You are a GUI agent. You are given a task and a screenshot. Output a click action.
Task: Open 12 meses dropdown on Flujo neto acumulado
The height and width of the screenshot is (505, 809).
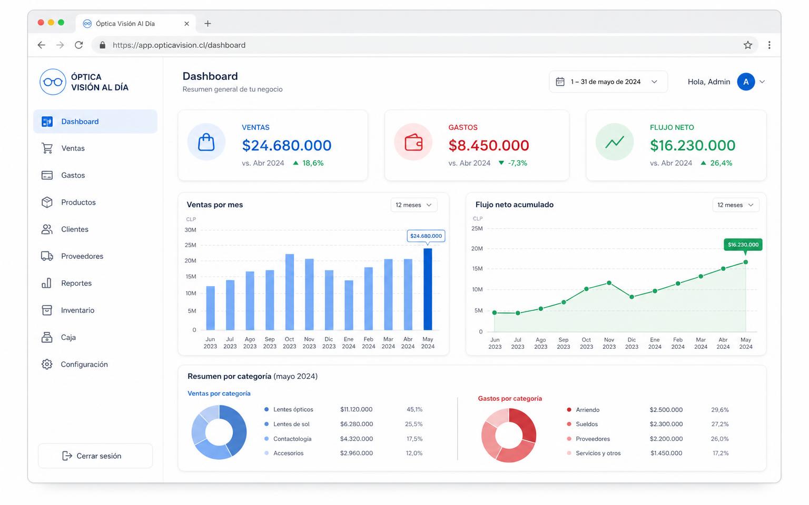(x=736, y=205)
